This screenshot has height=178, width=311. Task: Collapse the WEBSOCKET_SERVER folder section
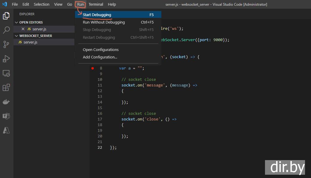(x=16, y=36)
